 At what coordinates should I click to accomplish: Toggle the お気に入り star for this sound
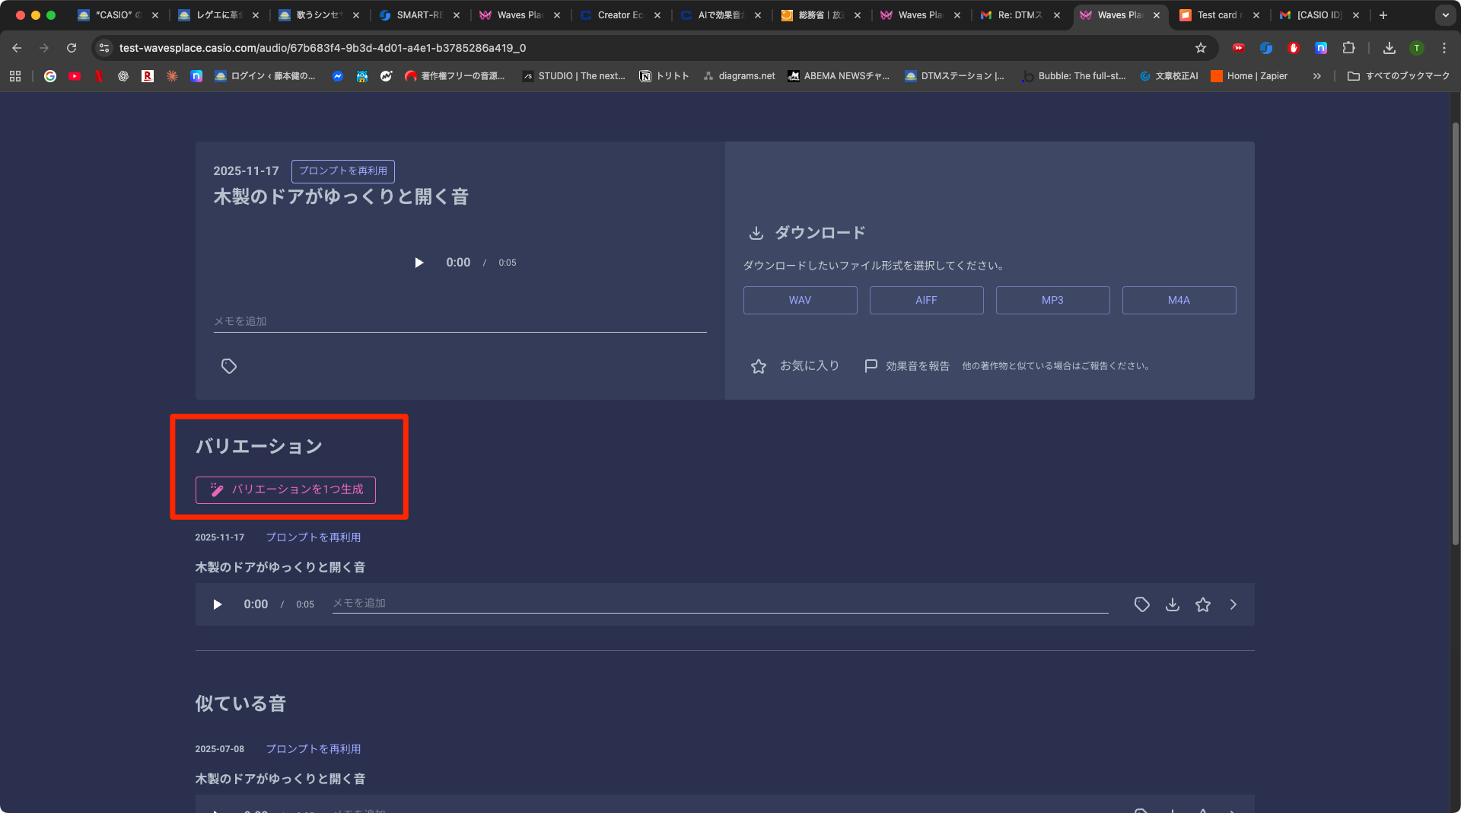coord(759,366)
